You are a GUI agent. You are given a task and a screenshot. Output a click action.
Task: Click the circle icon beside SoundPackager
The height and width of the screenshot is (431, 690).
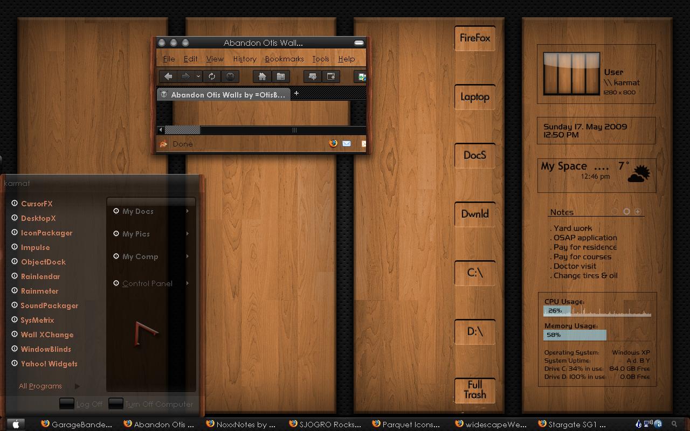[15, 305]
